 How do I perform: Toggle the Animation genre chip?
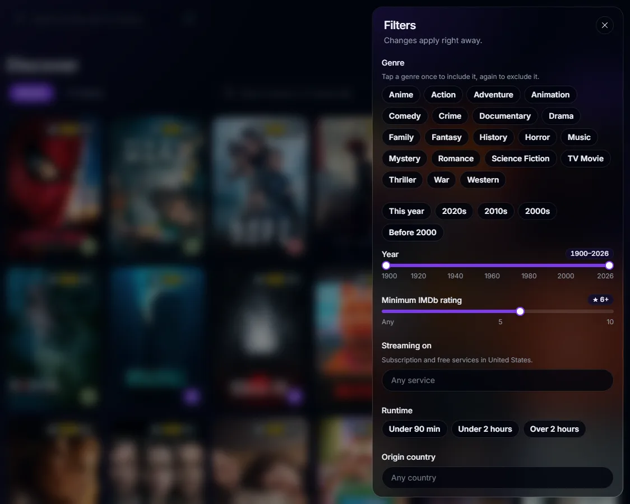click(550, 95)
